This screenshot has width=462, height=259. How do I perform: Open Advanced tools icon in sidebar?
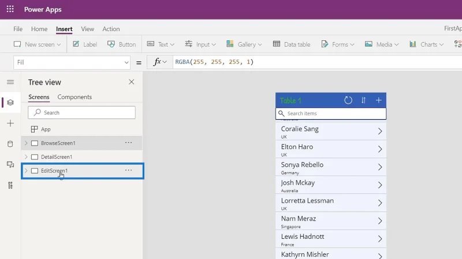point(10,185)
